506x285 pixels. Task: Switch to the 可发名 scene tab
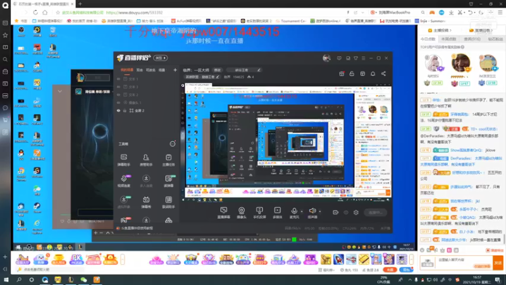(151, 70)
